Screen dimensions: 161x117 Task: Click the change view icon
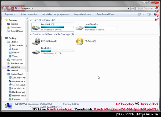[x=140, y=14]
